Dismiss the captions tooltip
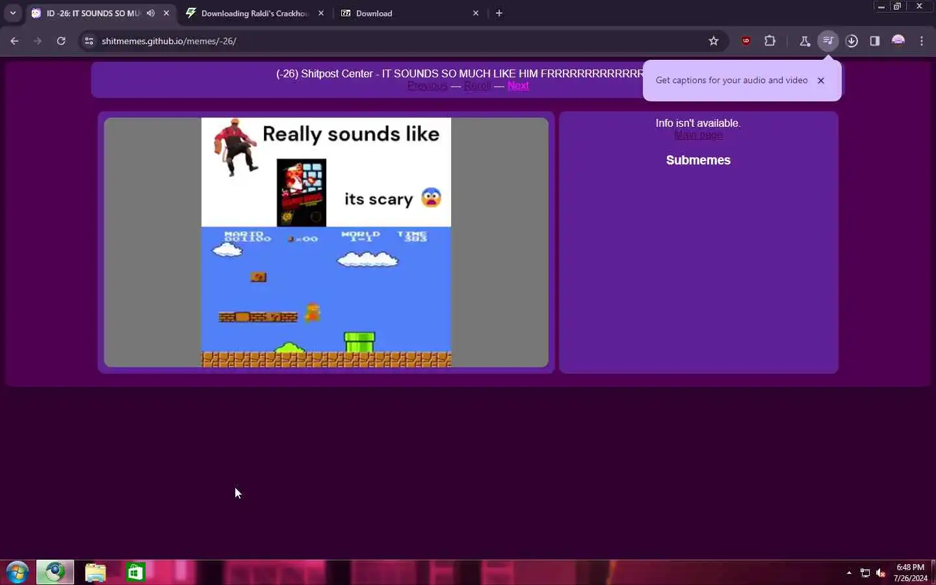 pos(821,81)
